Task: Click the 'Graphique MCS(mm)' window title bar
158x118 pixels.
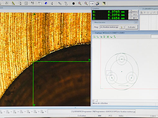Action: [125, 33]
